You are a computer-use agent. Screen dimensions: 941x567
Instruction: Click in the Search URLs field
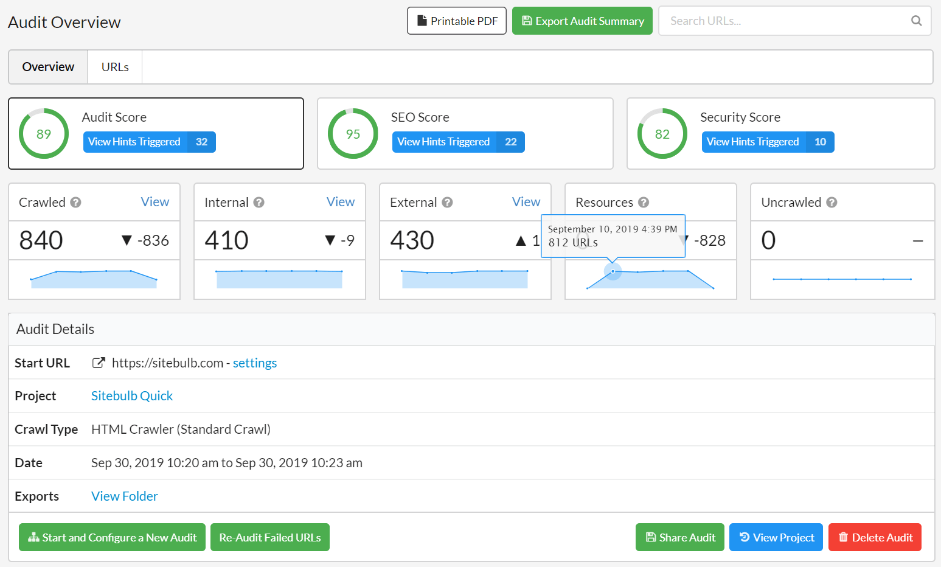pos(785,21)
